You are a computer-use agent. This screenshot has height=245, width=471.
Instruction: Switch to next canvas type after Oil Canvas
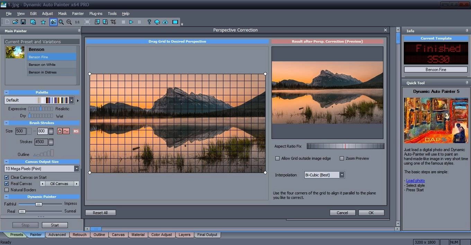[77, 184]
